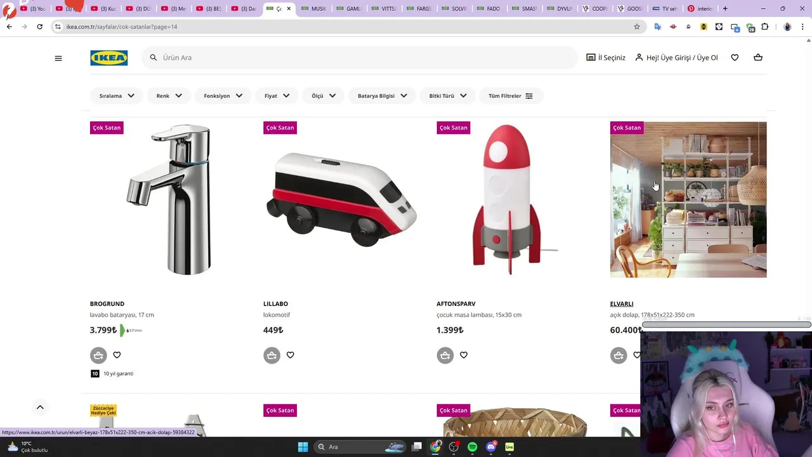This screenshot has height=457, width=812.
Task: Open the LILLABO train image
Action: (x=341, y=199)
